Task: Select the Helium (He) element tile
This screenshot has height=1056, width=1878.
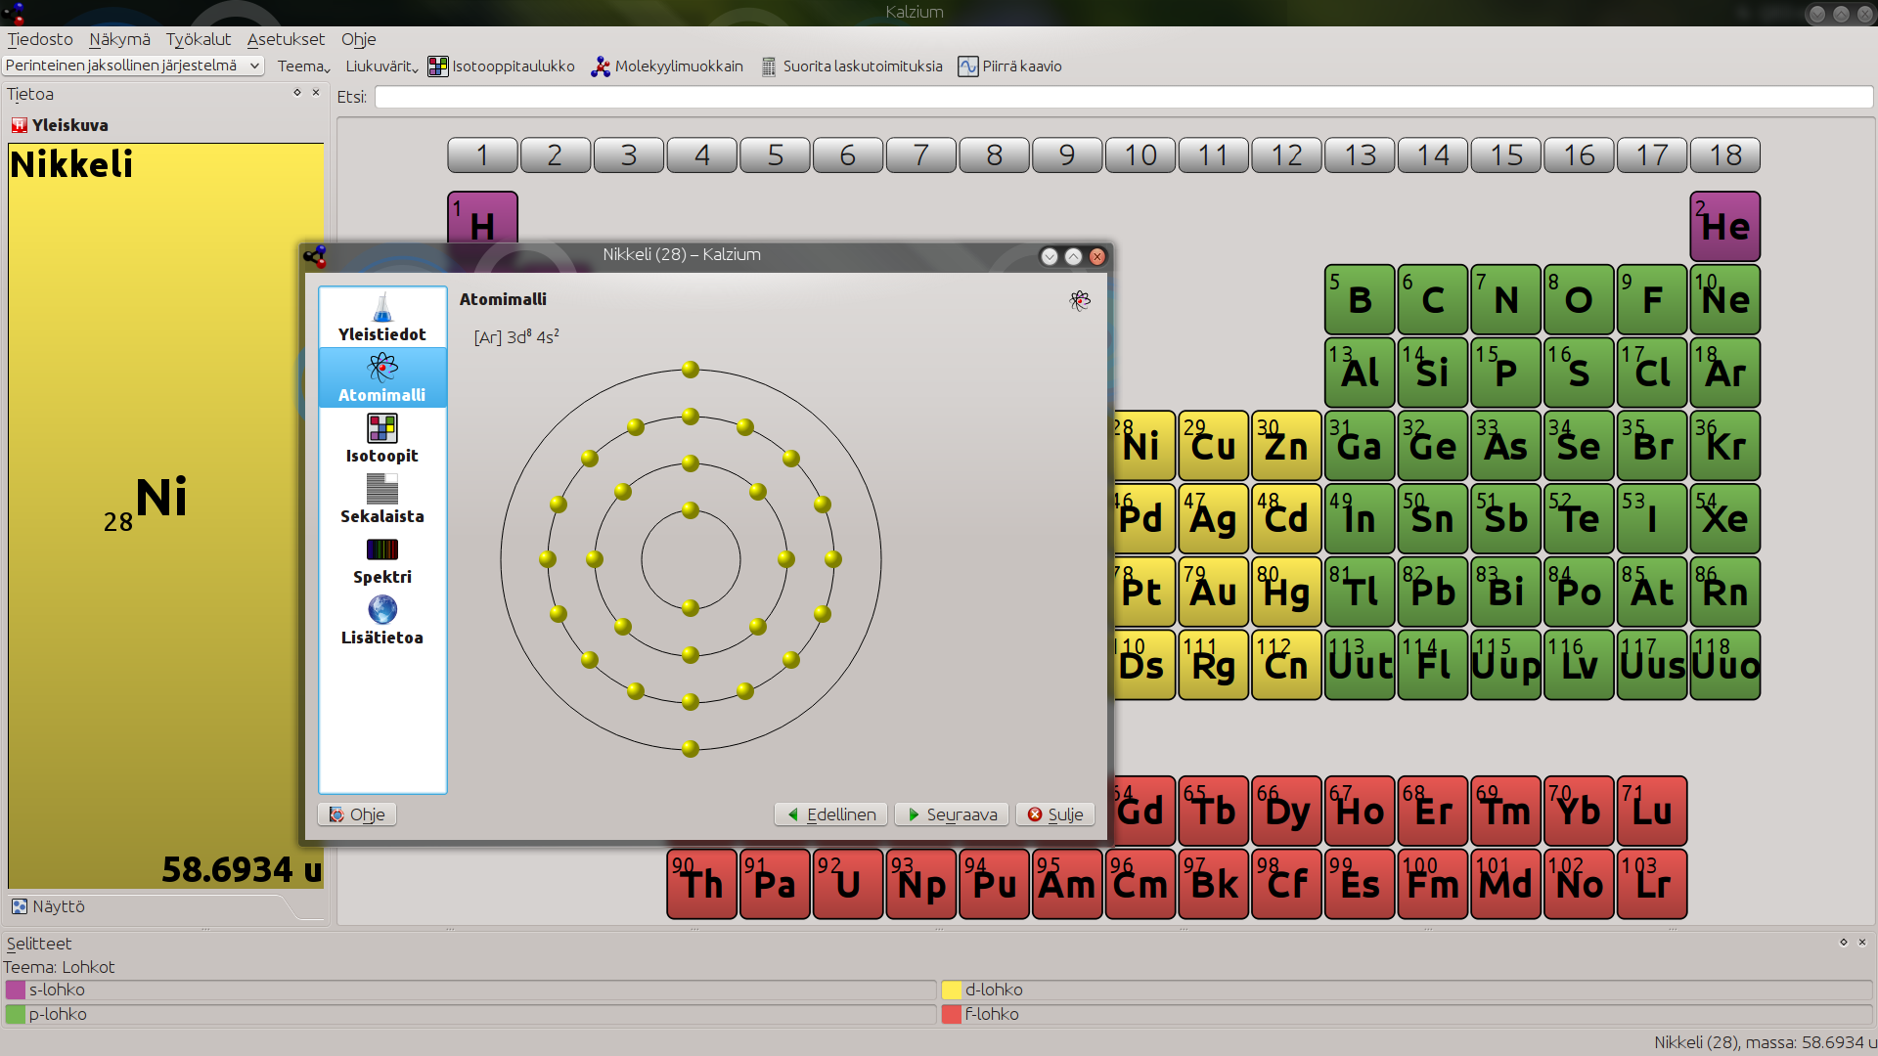Action: pyautogui.click(x=1725, y=227)
